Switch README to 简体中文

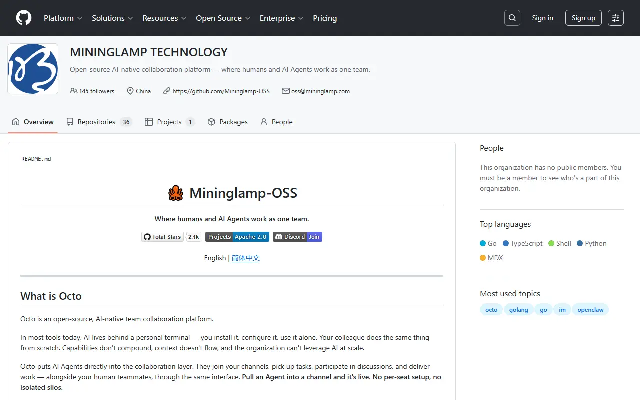coord(246,258)
